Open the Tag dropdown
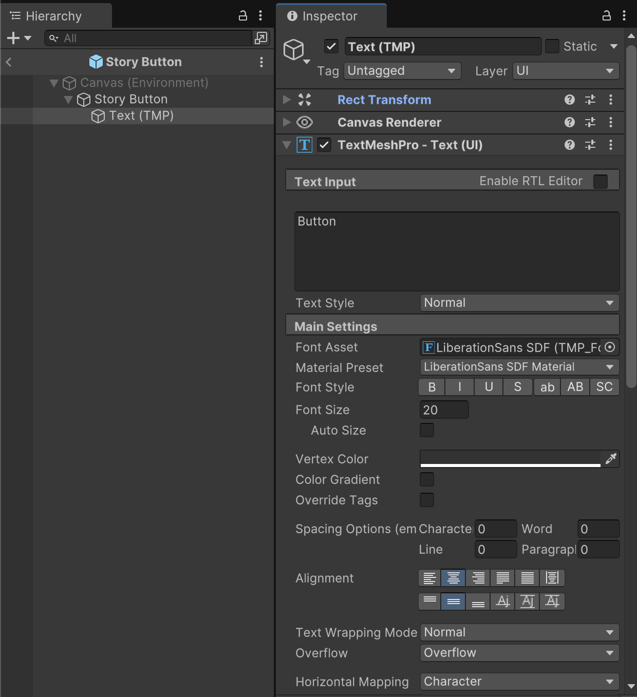Screen dimensions: 637x697 (x=402, y=71)
